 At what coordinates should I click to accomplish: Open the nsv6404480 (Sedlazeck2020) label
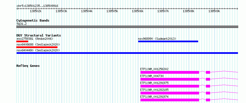click(38, 50)
